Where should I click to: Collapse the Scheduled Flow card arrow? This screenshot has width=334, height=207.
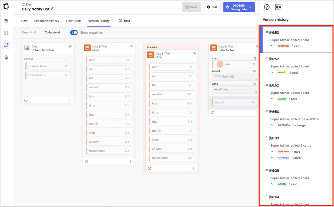(70, 46)
